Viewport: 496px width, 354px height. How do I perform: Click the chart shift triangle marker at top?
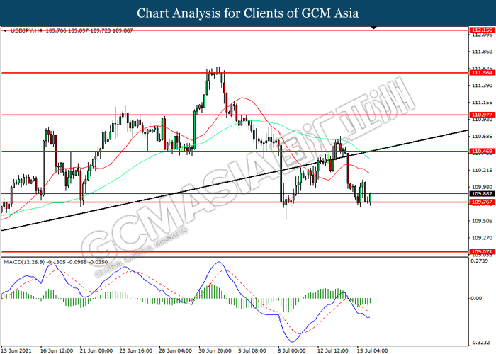pyautogui.click(x=374, y=28)
